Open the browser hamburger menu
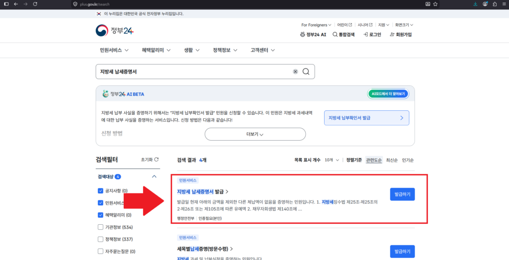The width and height of the screenshot is (509, 260). pyautogui.click(x=504, y=4)
